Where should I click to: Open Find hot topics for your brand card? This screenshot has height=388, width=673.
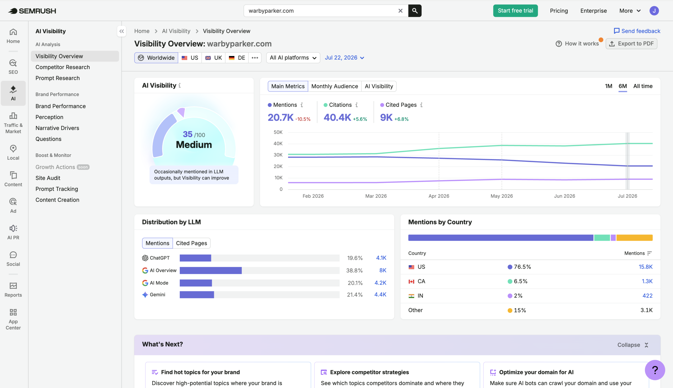228,375
